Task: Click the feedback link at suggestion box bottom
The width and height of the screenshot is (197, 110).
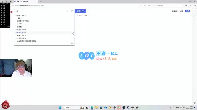Action: coord(72,43)
